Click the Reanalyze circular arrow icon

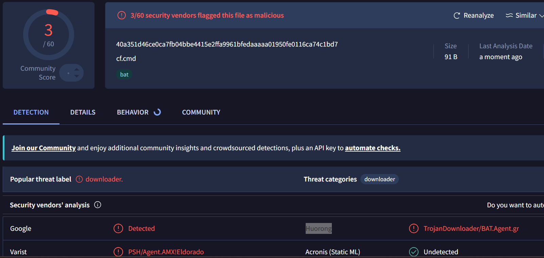coord(457,16)
